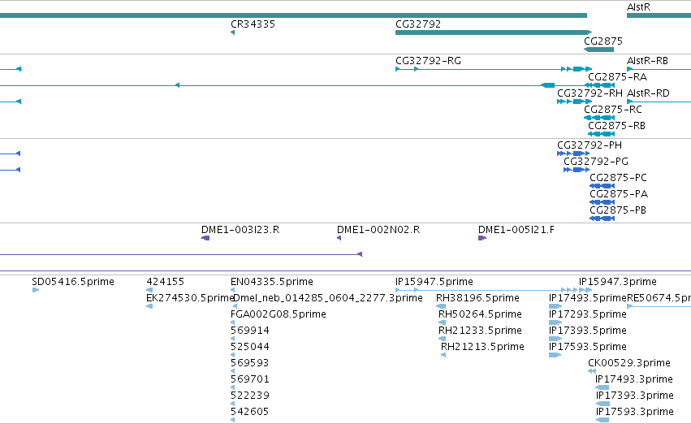The image size is (691, 424).
Task: Select EST IP17593.5prime
Action: coord(587,347)
